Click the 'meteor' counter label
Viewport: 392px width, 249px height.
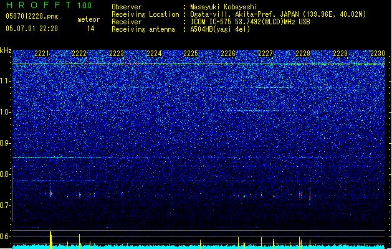point(88,19)
